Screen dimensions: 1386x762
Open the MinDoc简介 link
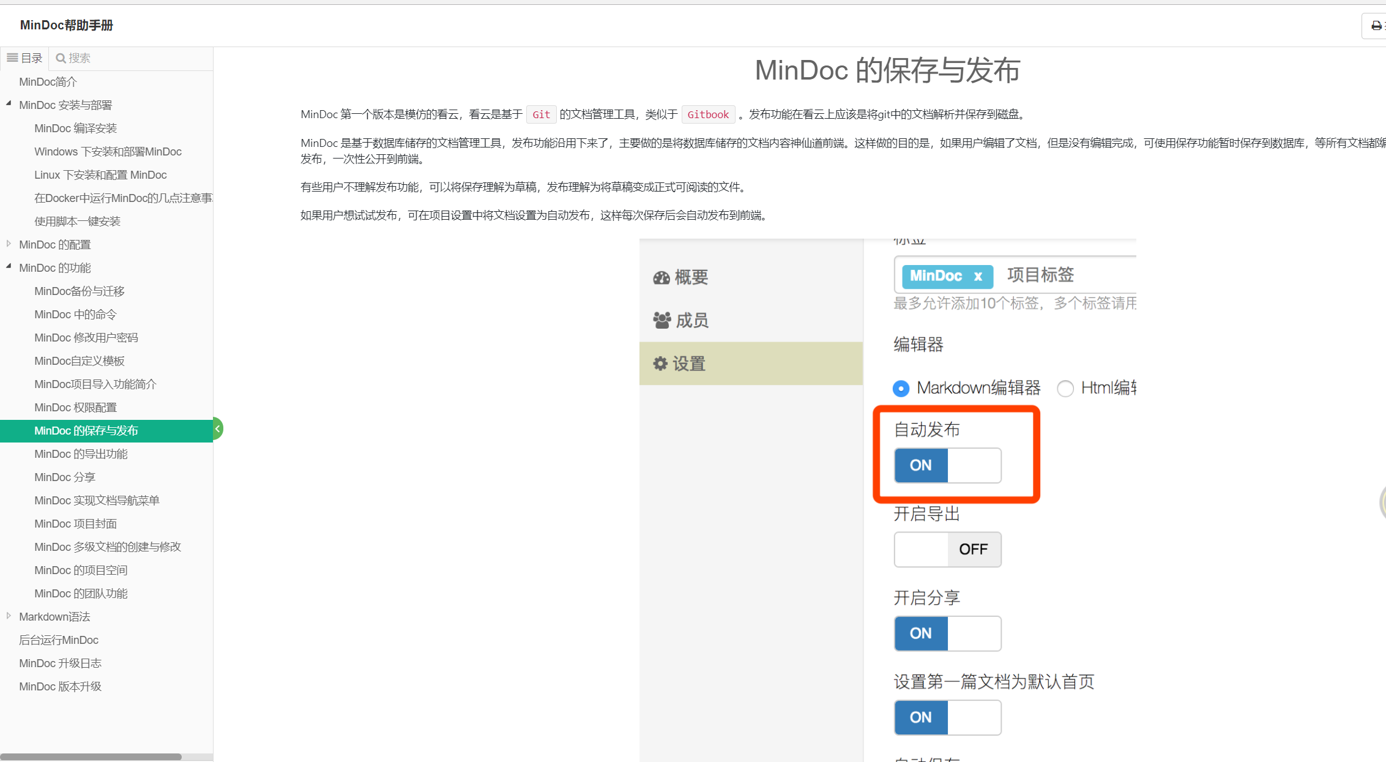pyautogui.click(x=48, y=82)
